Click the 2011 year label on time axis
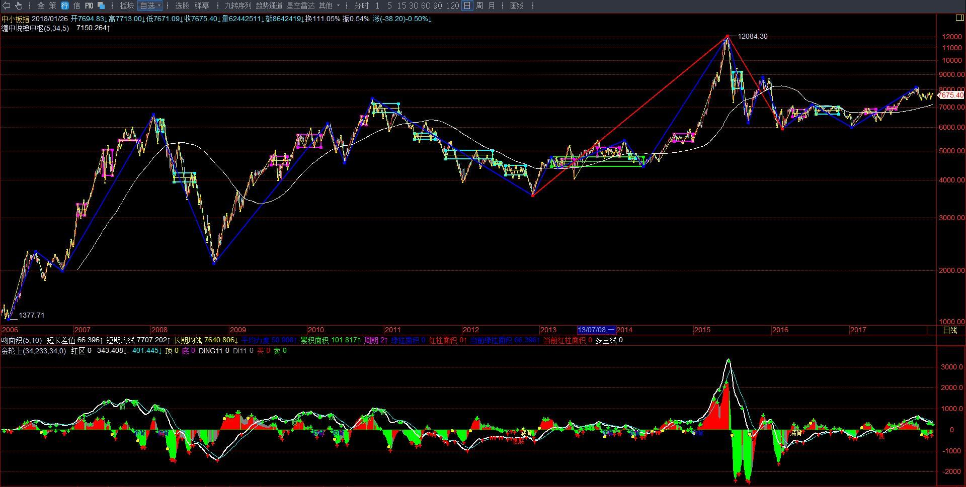 pyautogui.click(x=392, y=330)
